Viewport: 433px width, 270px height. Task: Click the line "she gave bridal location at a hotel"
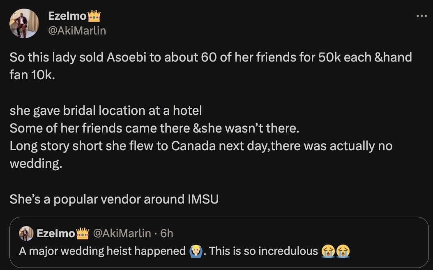106,110
